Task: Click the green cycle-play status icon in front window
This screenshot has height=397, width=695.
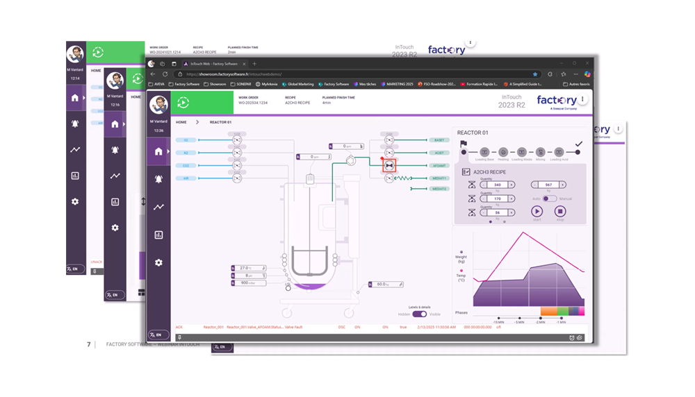Action: (x=183, y=103)
